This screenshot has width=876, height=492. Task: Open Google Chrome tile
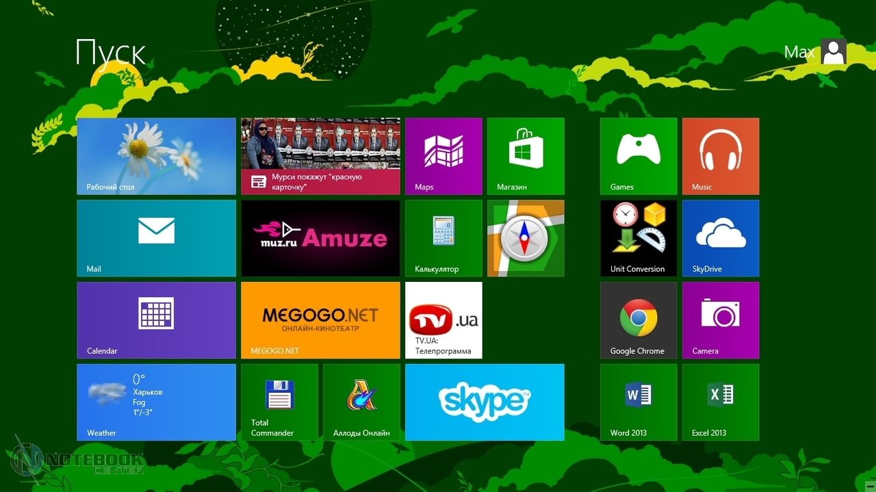pos(639,320)
